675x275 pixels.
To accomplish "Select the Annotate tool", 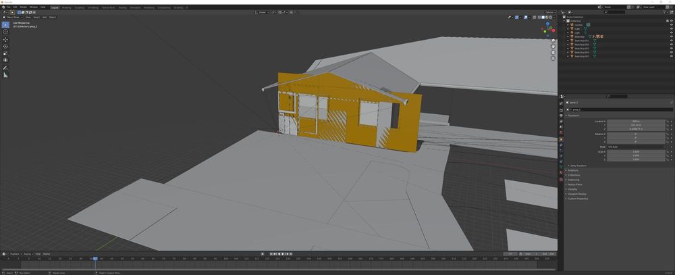I will (x=5, y=68).
